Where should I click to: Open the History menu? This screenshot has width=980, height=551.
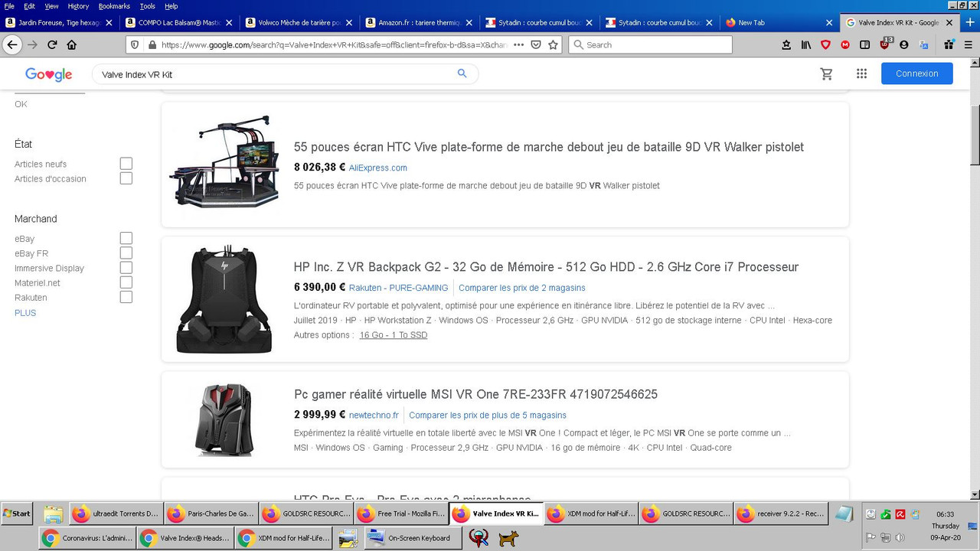(78, 6)
